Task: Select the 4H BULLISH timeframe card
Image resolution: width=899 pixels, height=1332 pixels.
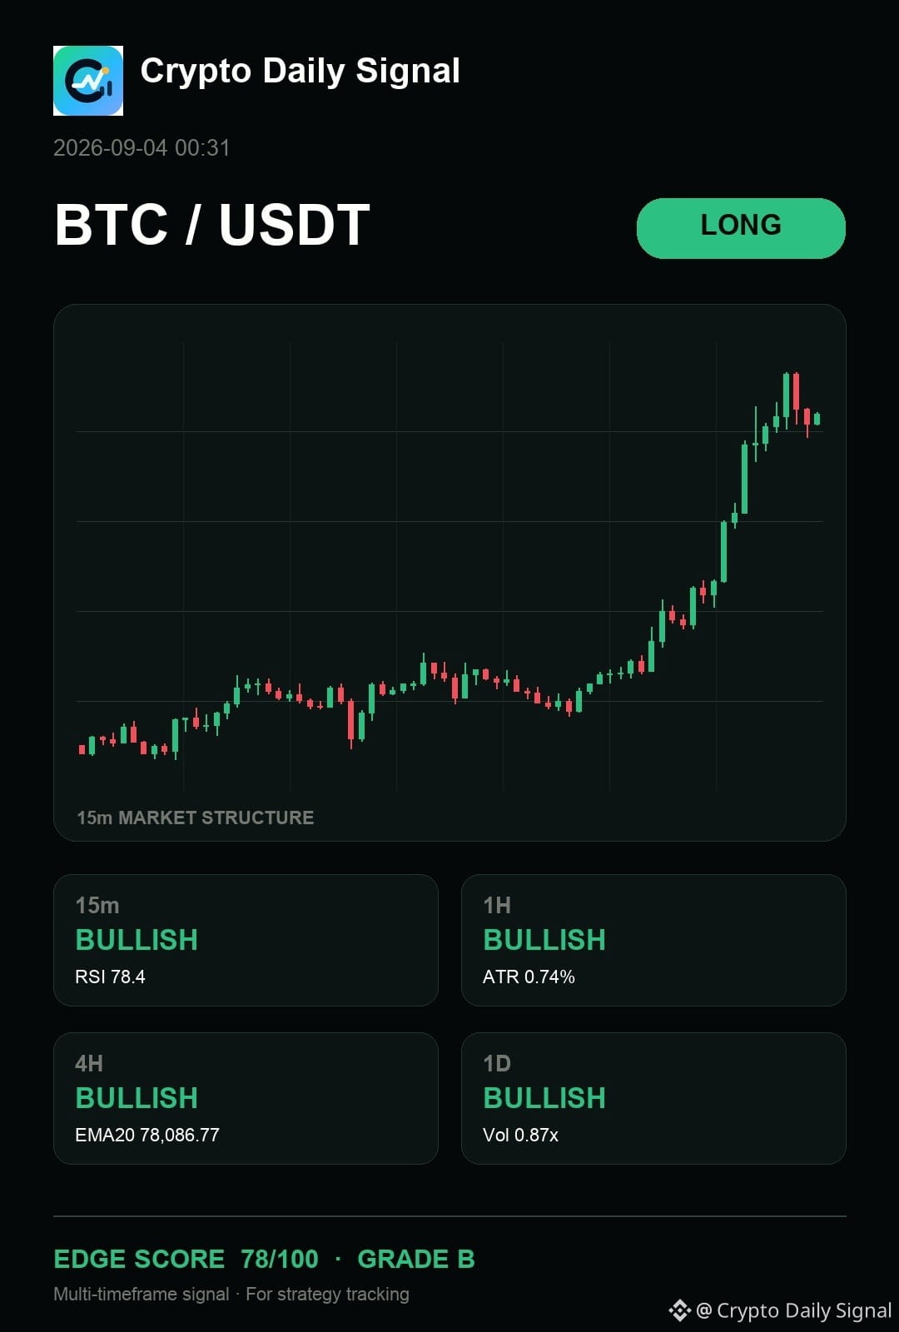Action: (x=246, y=1098)
